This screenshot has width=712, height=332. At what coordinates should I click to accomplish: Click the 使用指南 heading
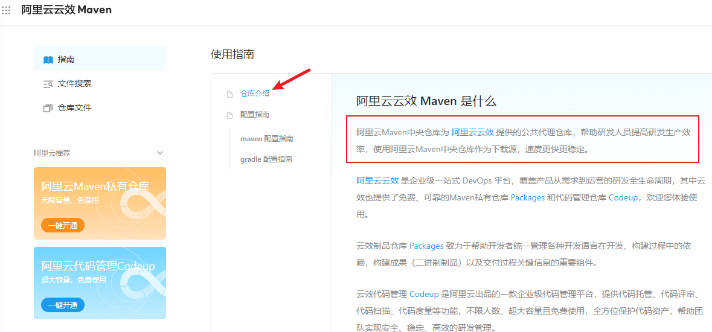(233, 55)
